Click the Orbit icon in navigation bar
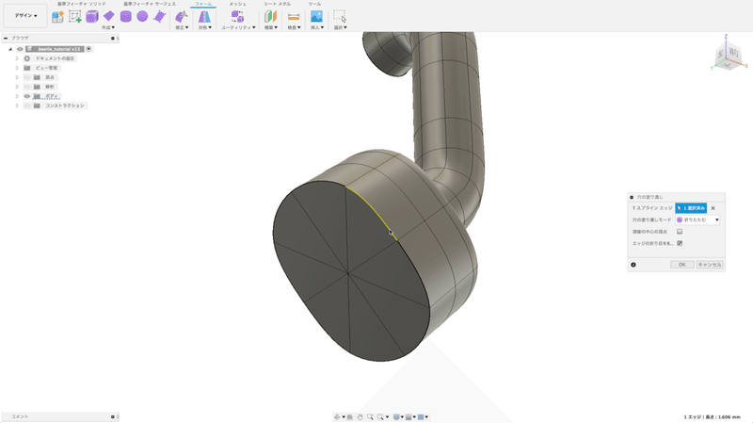 point(337,416)
